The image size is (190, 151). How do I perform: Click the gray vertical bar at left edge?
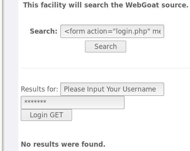3,75
